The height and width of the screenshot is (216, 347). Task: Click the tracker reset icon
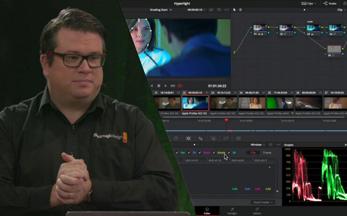click(x=271, y=145)
